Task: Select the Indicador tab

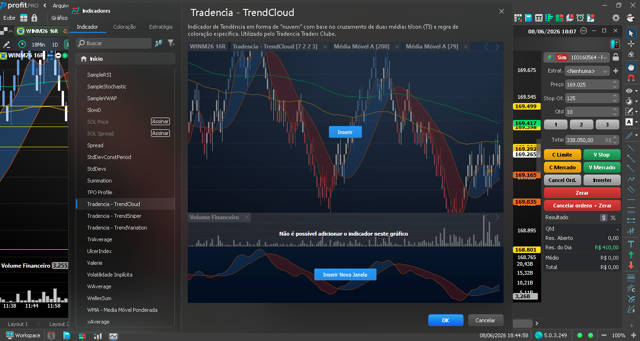Action: pyautogui.click(x=88, y=27)
